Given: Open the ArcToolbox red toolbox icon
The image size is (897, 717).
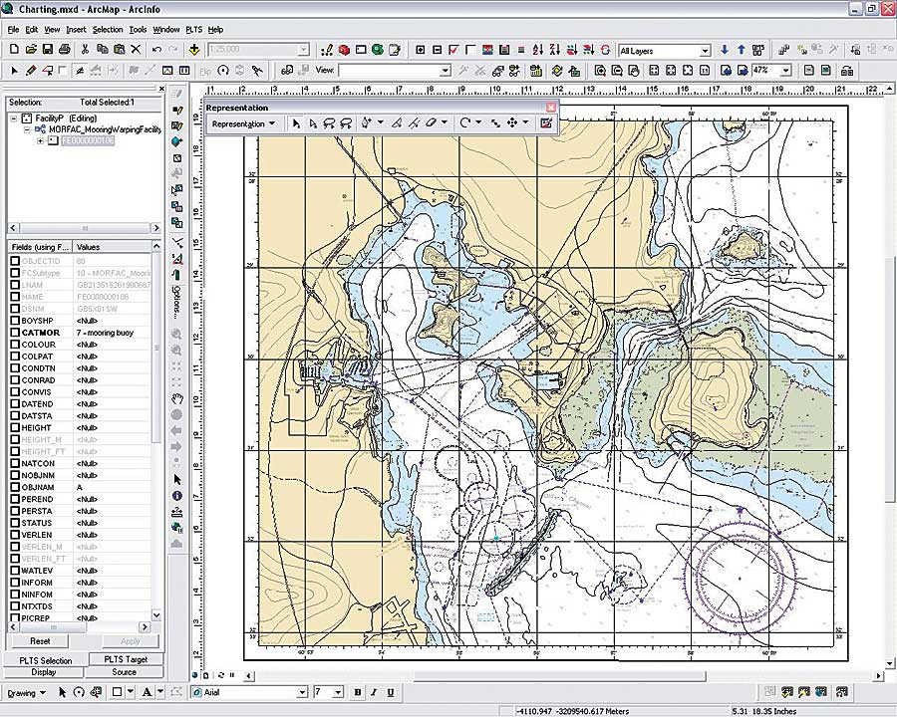Looking at the screenshot, I should (x=344, y=51).
